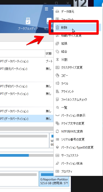This screenshot has height=192, width=103.
Task: Click the Label (ラベル) icon
Action: click(57, 83)
